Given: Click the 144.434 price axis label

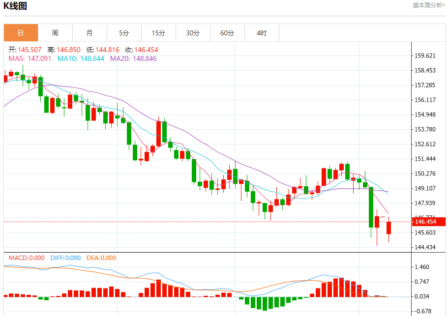Looking at the screenshot, I should pyautogui.click(x=425, y=248).
